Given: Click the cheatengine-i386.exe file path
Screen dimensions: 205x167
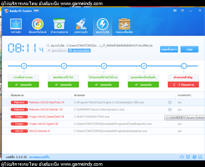Looking at the screenshot, I should (109, 102).
